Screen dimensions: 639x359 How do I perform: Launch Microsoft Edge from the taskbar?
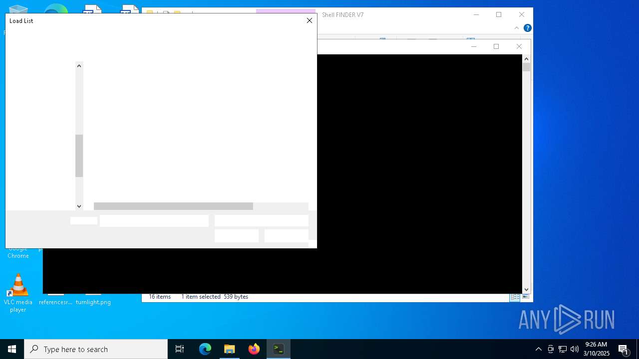[x=205, y=349]
